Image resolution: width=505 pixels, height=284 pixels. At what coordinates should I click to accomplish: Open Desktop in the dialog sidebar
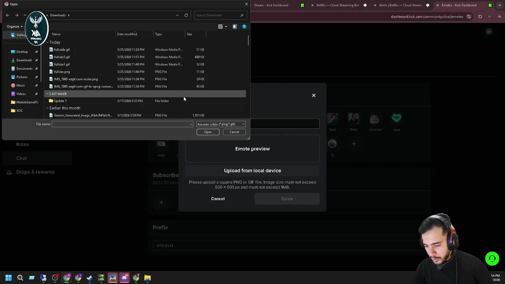click(22, 52)
